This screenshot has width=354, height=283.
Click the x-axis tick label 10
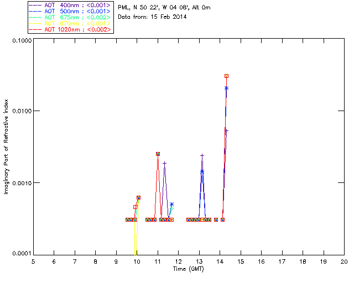[x=137, y=261]
